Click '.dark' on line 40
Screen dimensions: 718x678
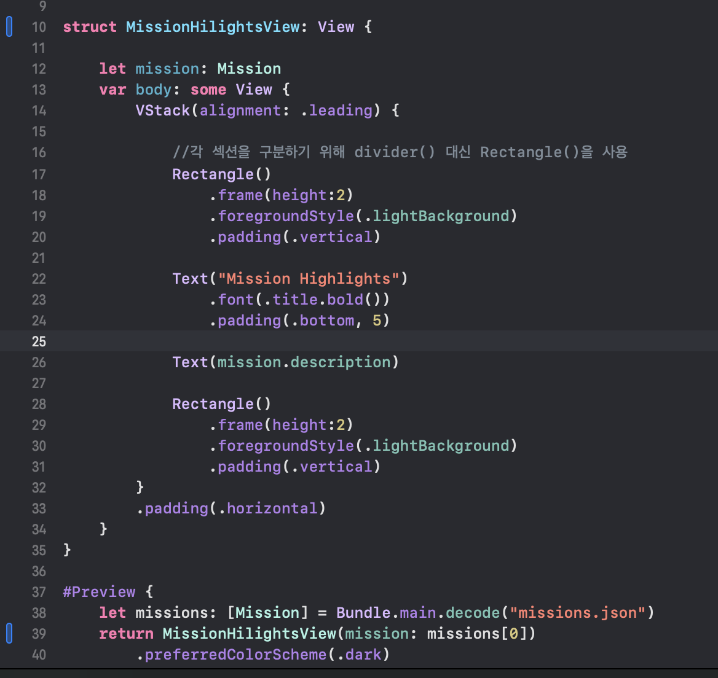359,655
